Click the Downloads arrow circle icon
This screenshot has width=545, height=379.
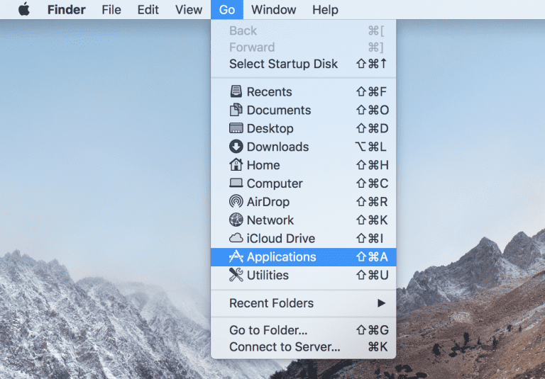pos(236,147)
